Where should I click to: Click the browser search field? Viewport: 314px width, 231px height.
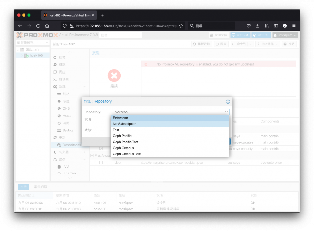click(x=211, y=26)
